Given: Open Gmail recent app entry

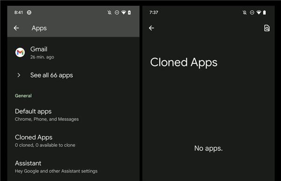Looking at the screenshot, I should click(73, 52).
